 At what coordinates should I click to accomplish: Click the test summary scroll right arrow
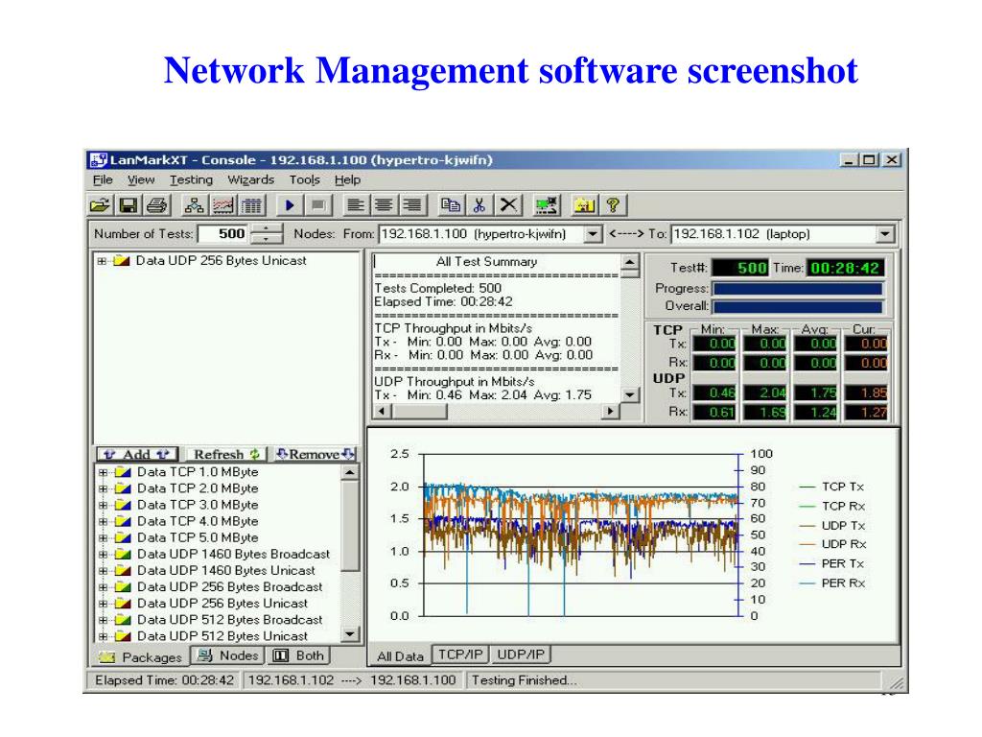(611, 412)
